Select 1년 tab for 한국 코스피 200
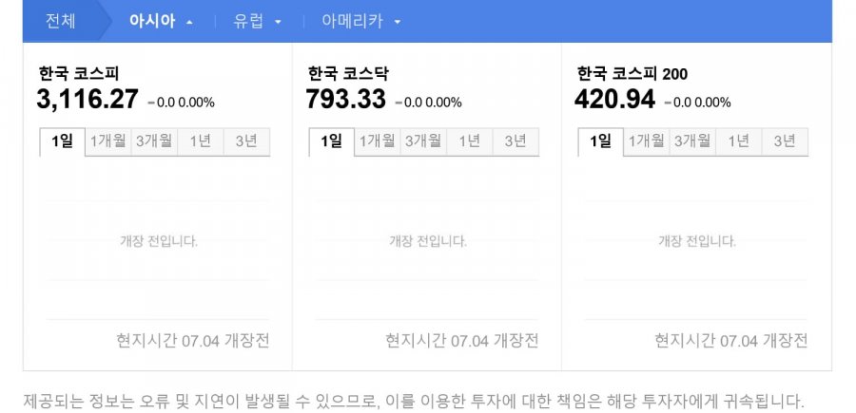Viewport: 856px width, 413px height. tap(739, 141)
